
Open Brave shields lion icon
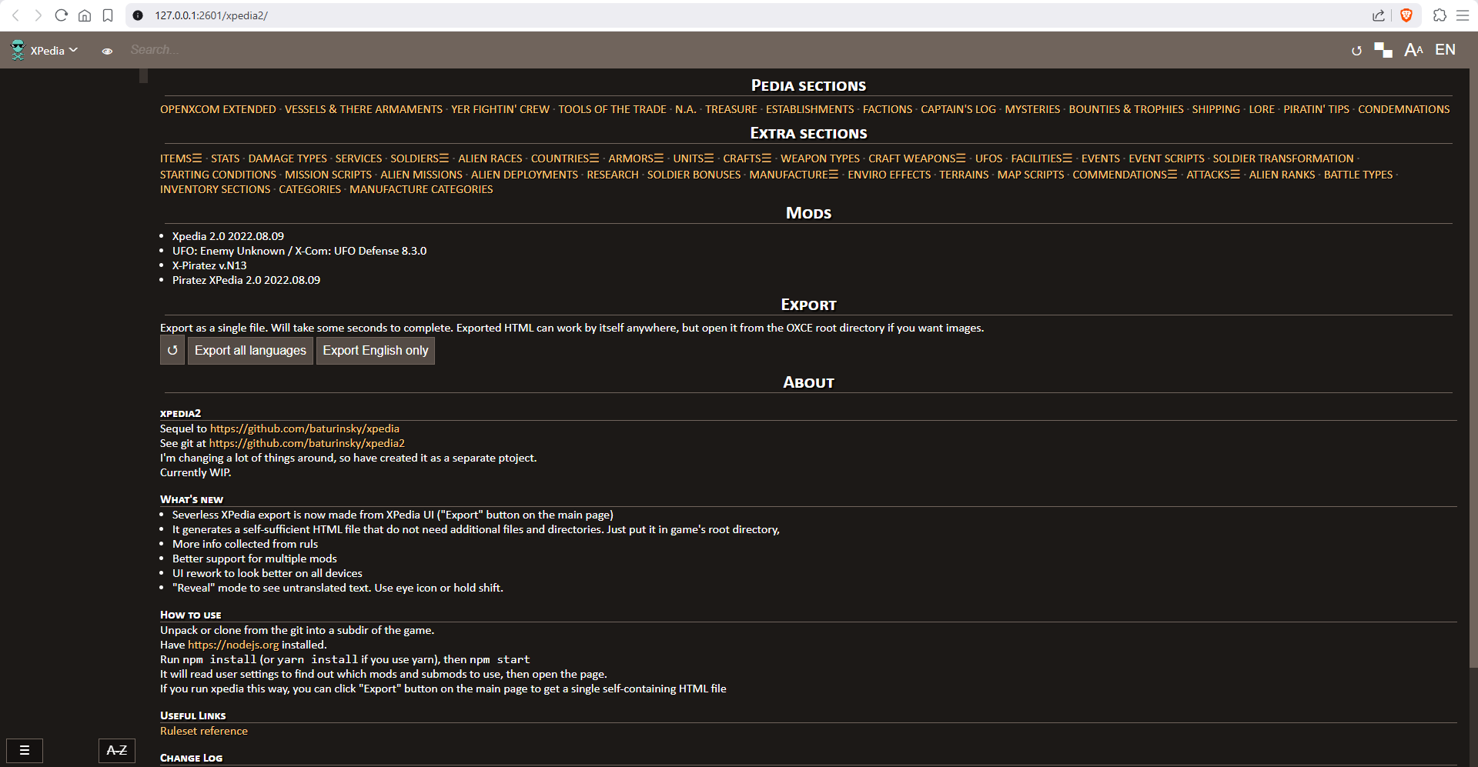click(x=1406, y=15)
